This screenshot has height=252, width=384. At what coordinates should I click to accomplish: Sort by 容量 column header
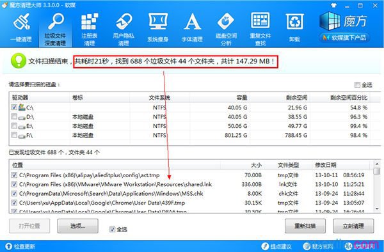(x=220, y=98)
